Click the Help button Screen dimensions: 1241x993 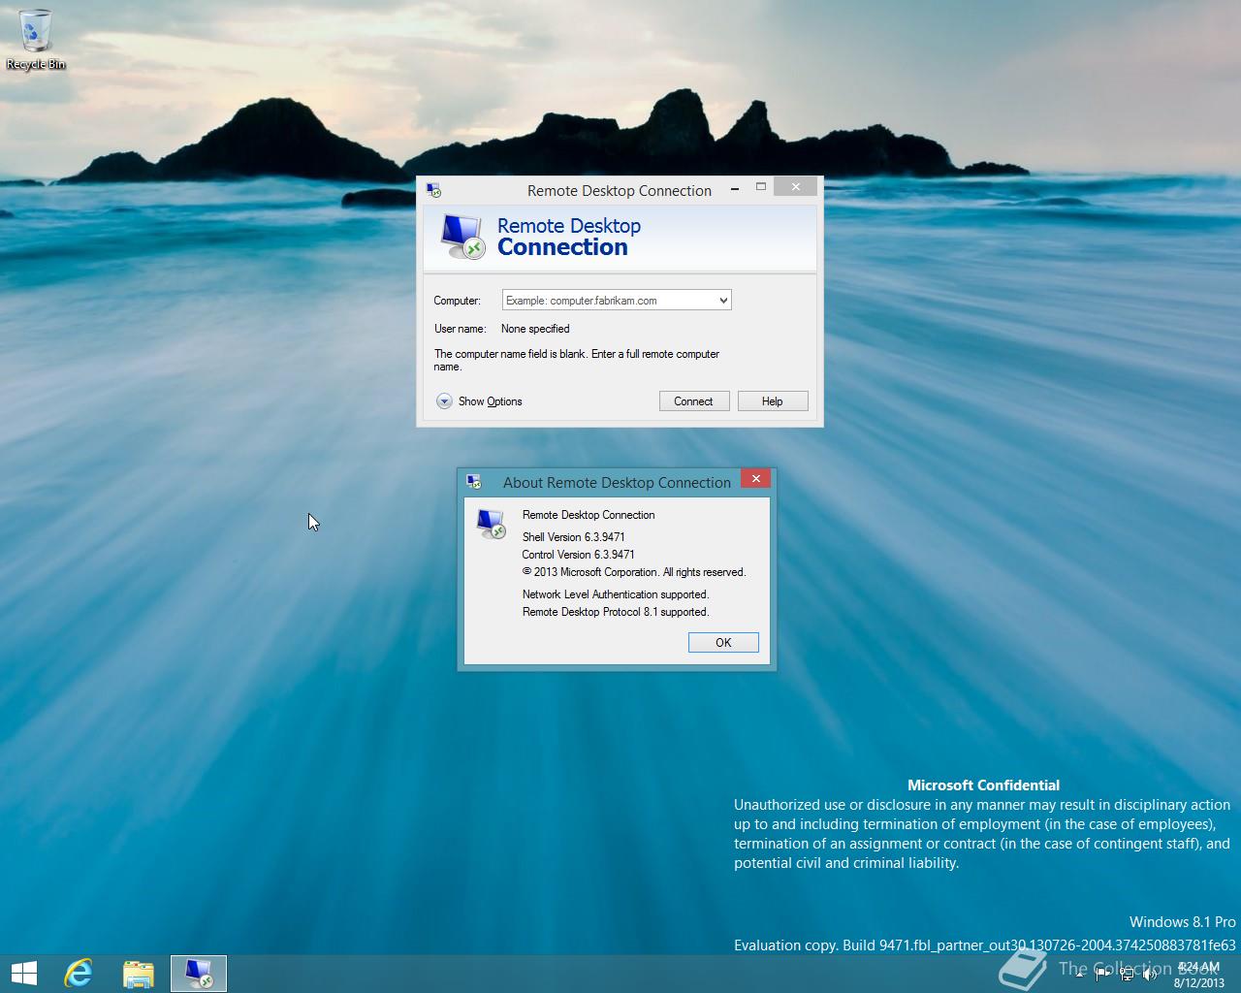[x=773, y=401]
